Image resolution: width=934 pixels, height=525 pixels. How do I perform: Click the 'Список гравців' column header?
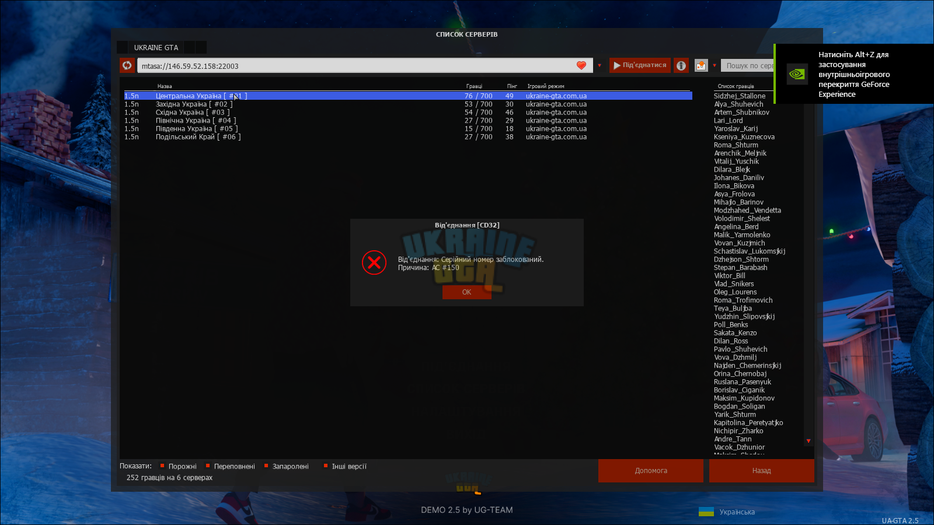pyautogui.click(x=736, y=86)
